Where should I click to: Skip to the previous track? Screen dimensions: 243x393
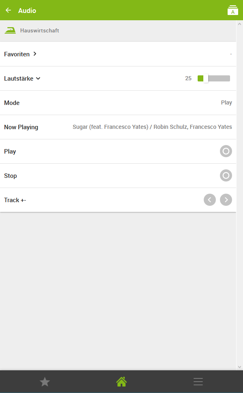point(210,200)
